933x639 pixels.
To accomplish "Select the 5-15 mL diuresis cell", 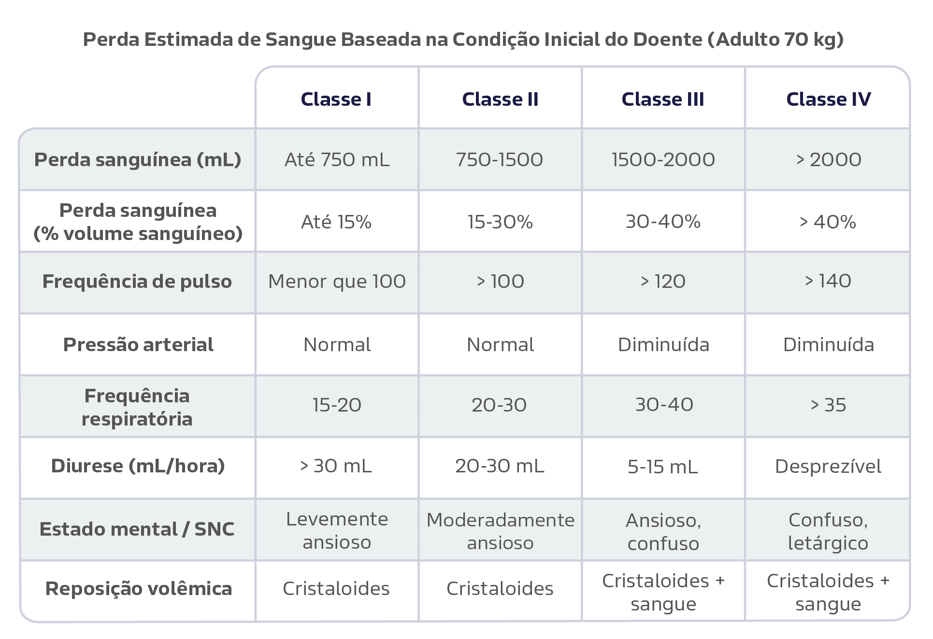I will [663, 467].
